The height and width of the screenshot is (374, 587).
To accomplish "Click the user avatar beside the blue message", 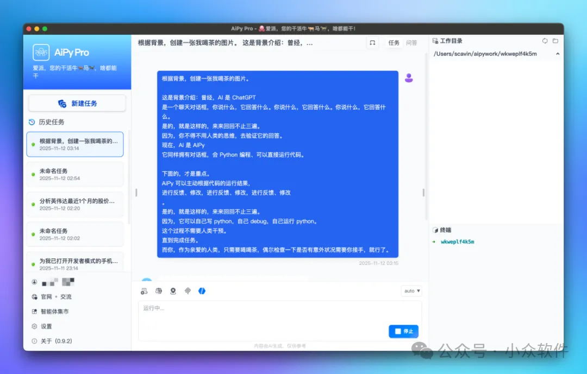I will (409, 78).
